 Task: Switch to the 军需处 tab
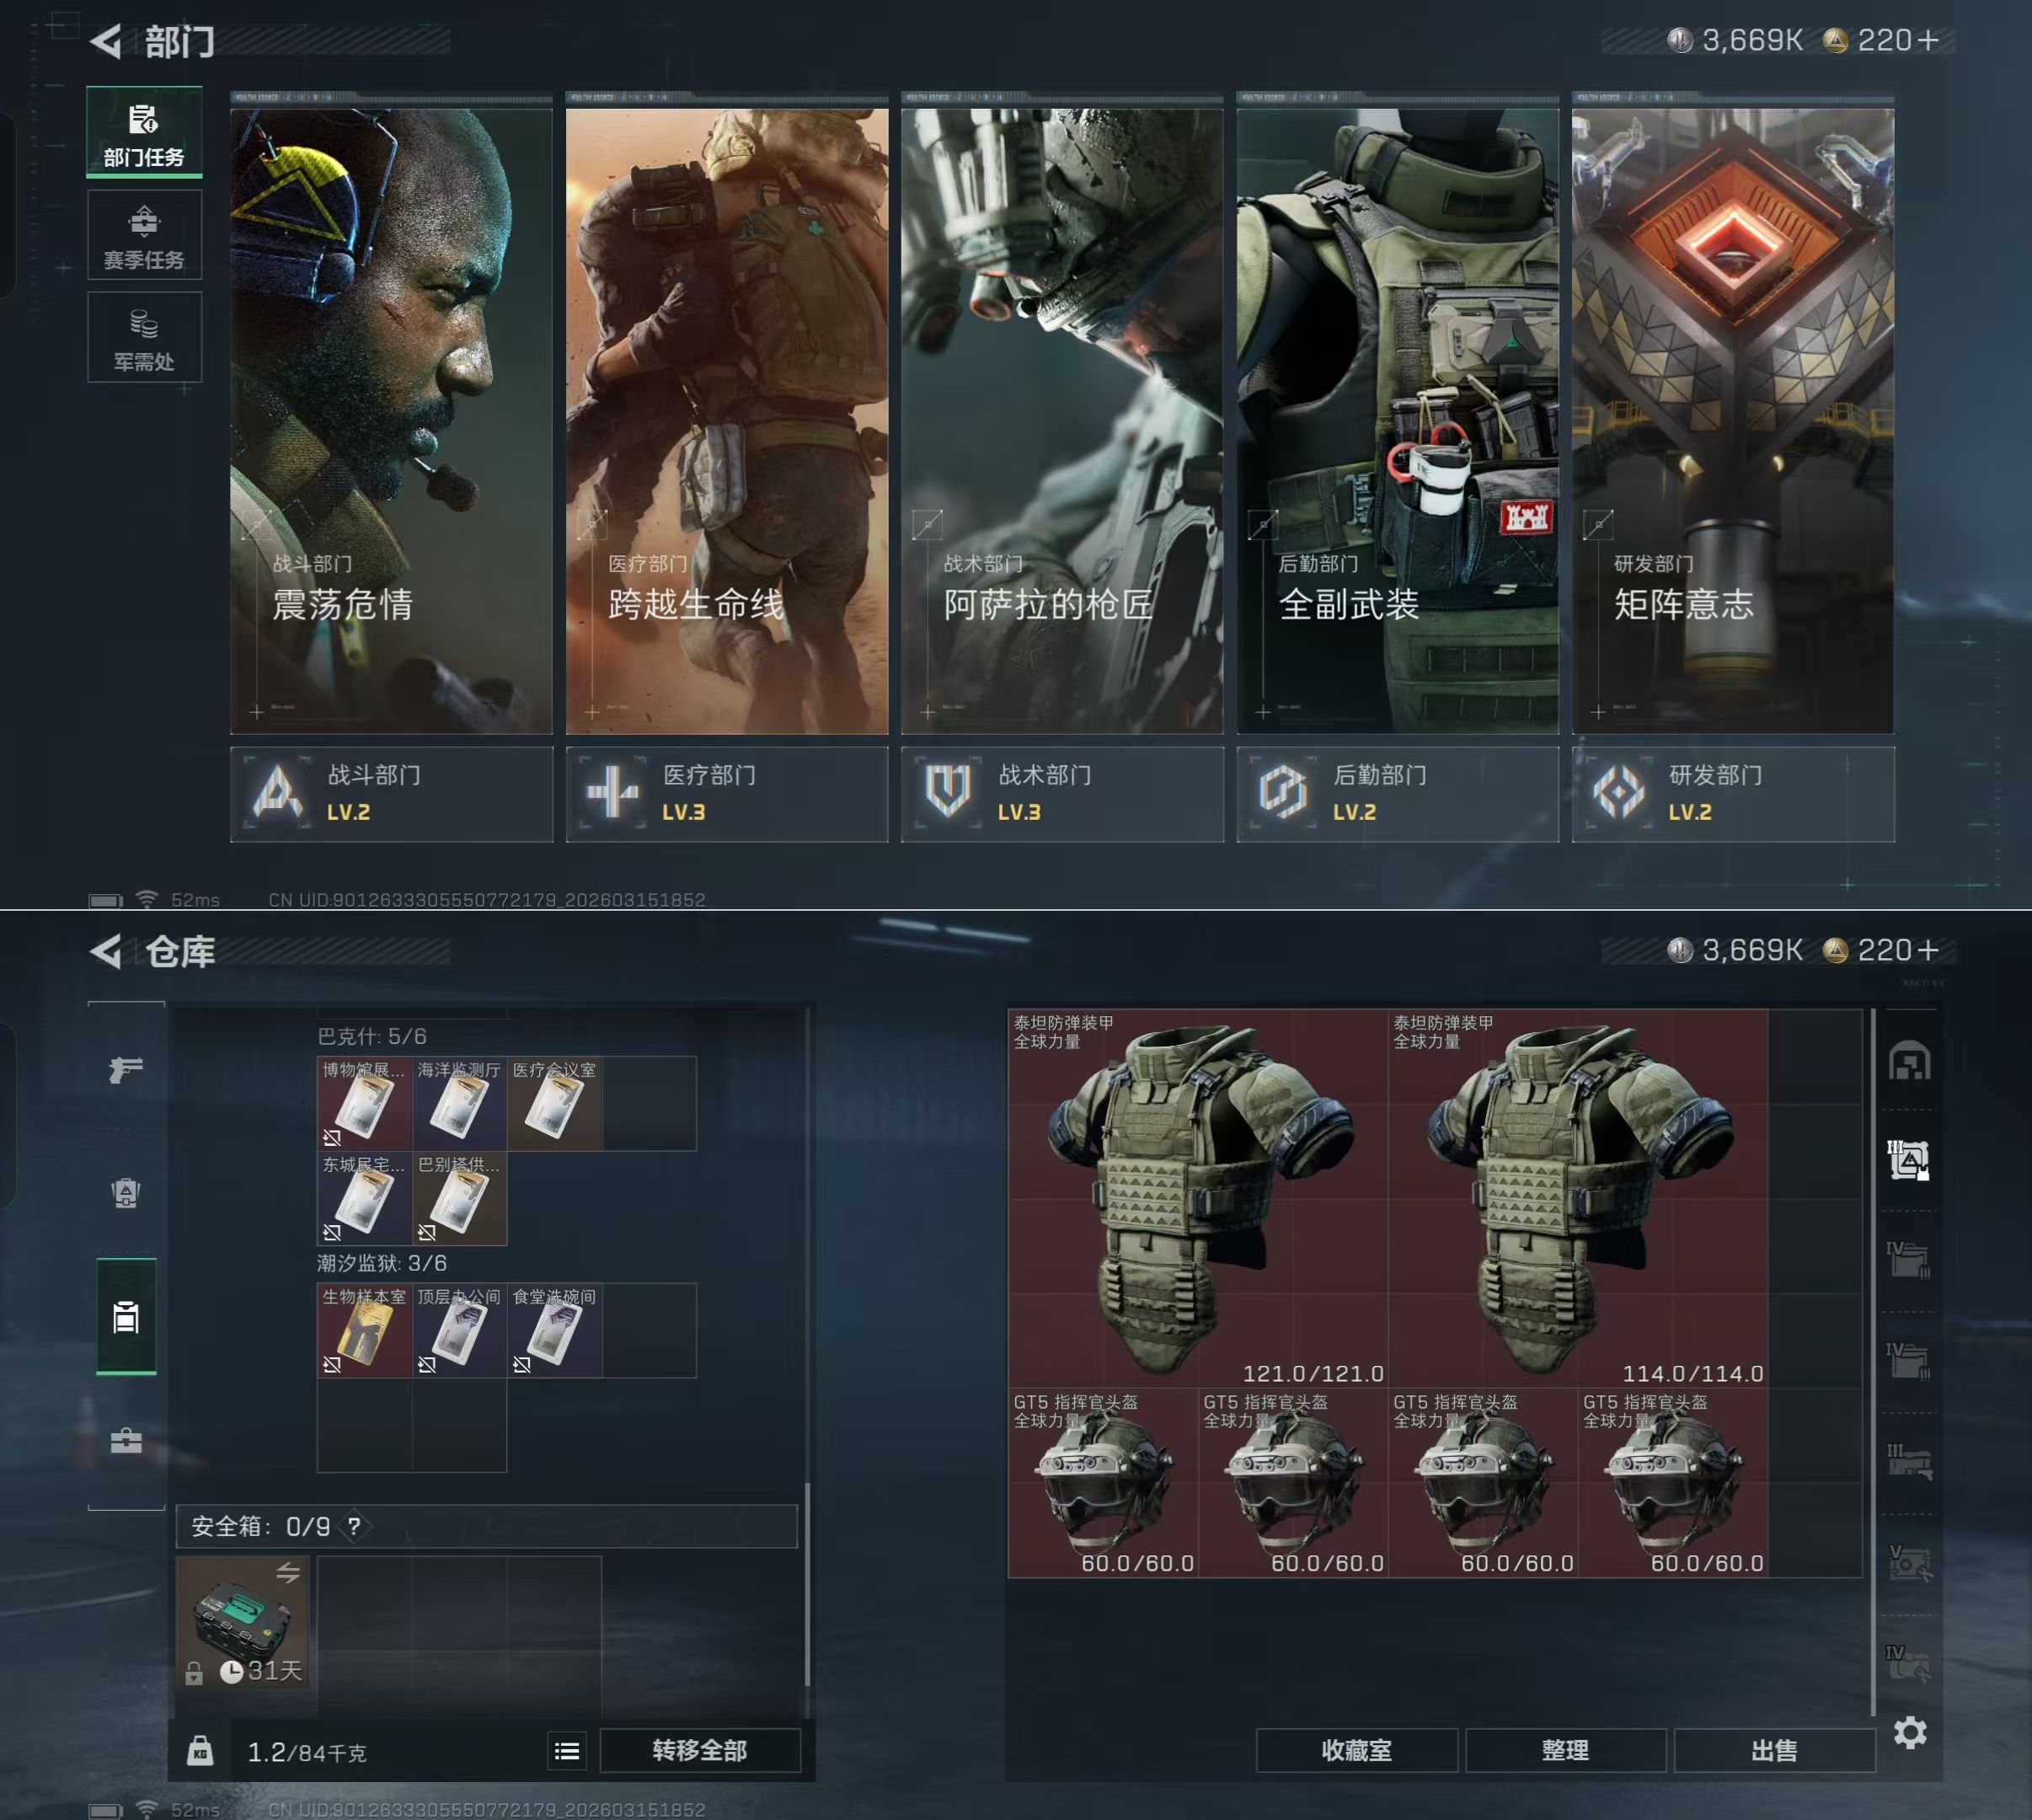click(x=144, y=338)
